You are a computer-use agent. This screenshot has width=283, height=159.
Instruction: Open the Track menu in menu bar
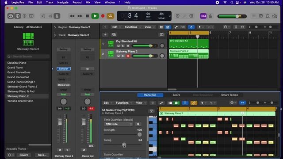[x=50, y=2]
